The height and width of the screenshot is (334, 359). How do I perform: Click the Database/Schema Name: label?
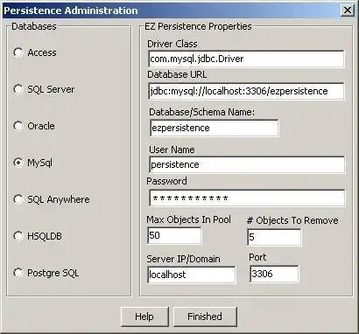click(x=202, y=112)
